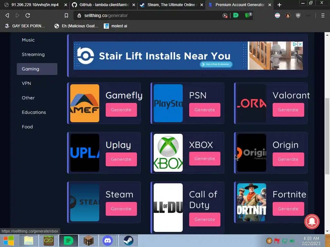The width and height of the screenshot is (330, 247).
Task: Open Discord from the taskbar
Action: (x=108, y=241)
